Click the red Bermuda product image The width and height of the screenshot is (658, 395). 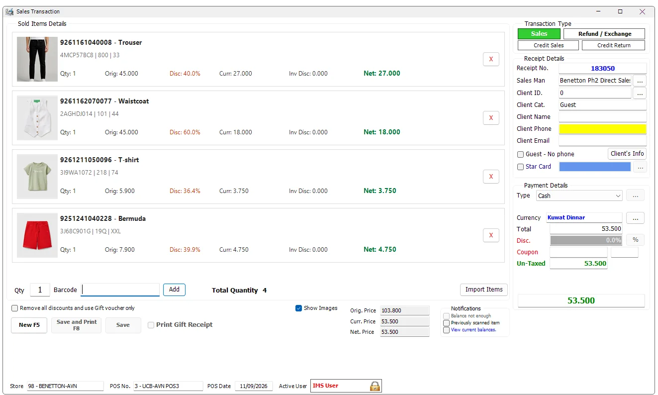(x=37, y=235)
